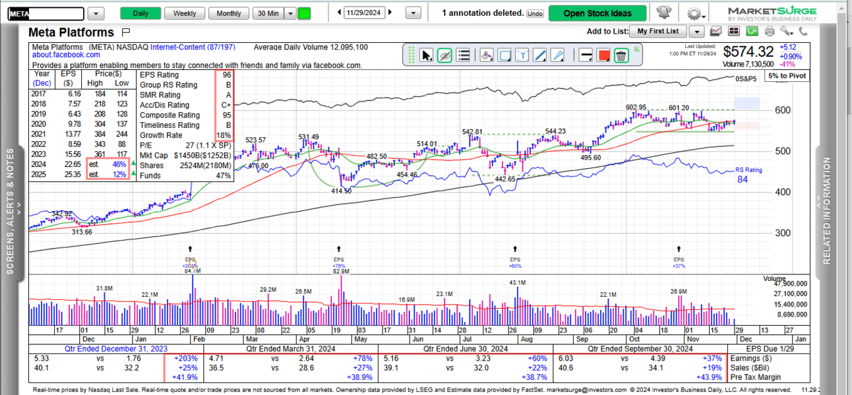The width and height of the screenshot is (852, 395).
Task: Collapse the annotation toolbar using green arrow
Action: point(637,49)
